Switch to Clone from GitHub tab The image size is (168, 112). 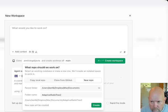click(63, 80)
